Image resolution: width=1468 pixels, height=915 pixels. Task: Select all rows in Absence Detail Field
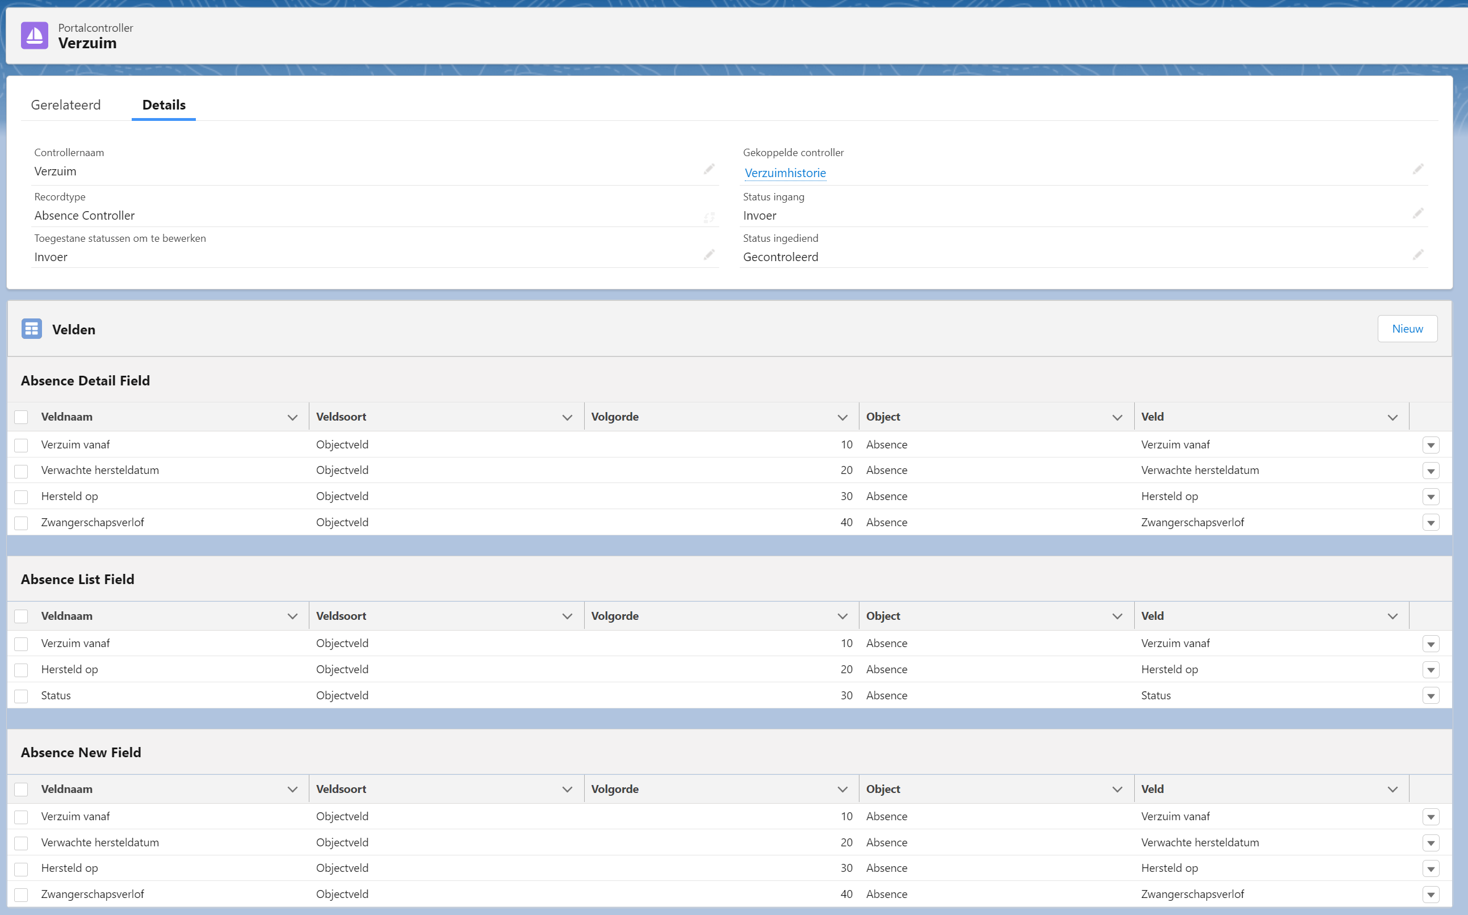click(21, 417)
